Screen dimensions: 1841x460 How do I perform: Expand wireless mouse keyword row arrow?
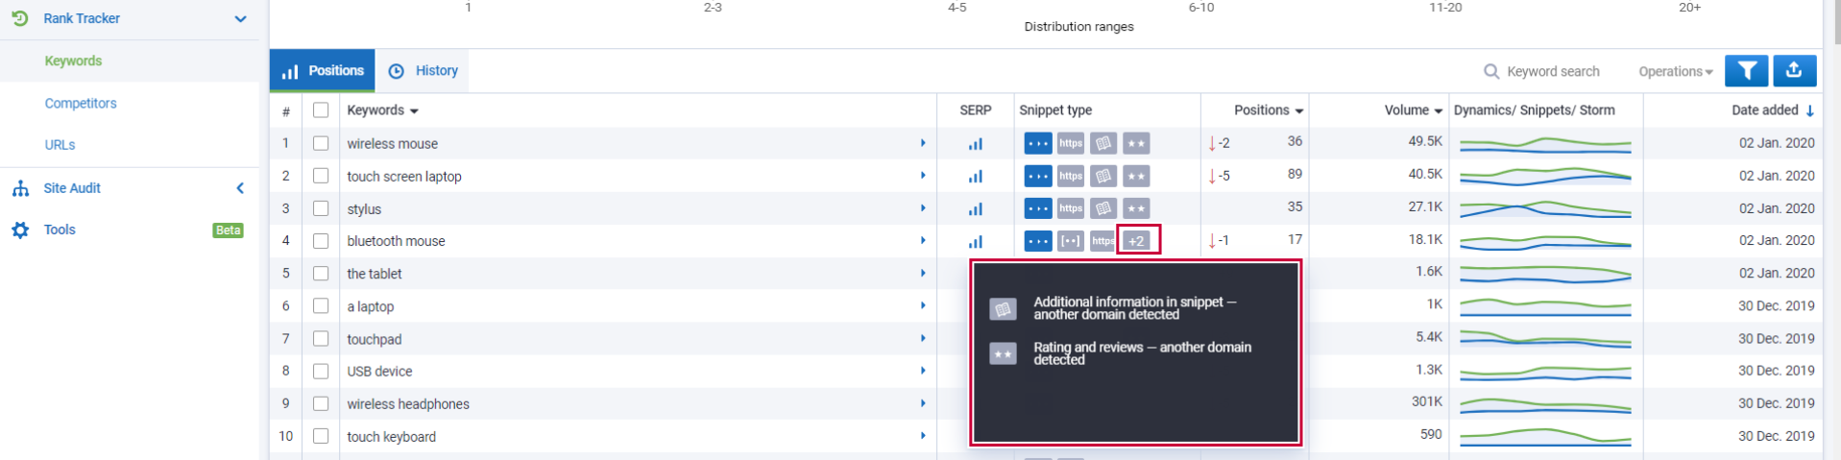(x=923, y=143)
